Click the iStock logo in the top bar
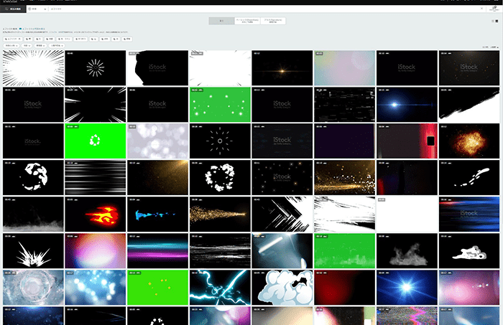This screenshot has height=325, width=503. click(9, 2)
